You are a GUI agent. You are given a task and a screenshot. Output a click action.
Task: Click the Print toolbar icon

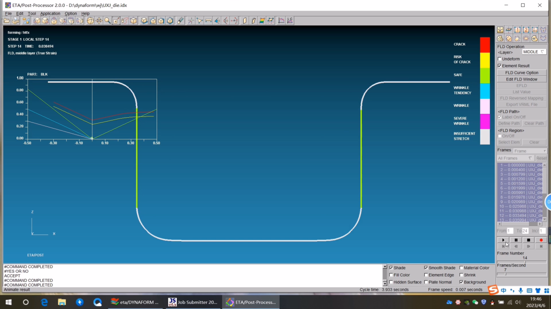[16, 21]
